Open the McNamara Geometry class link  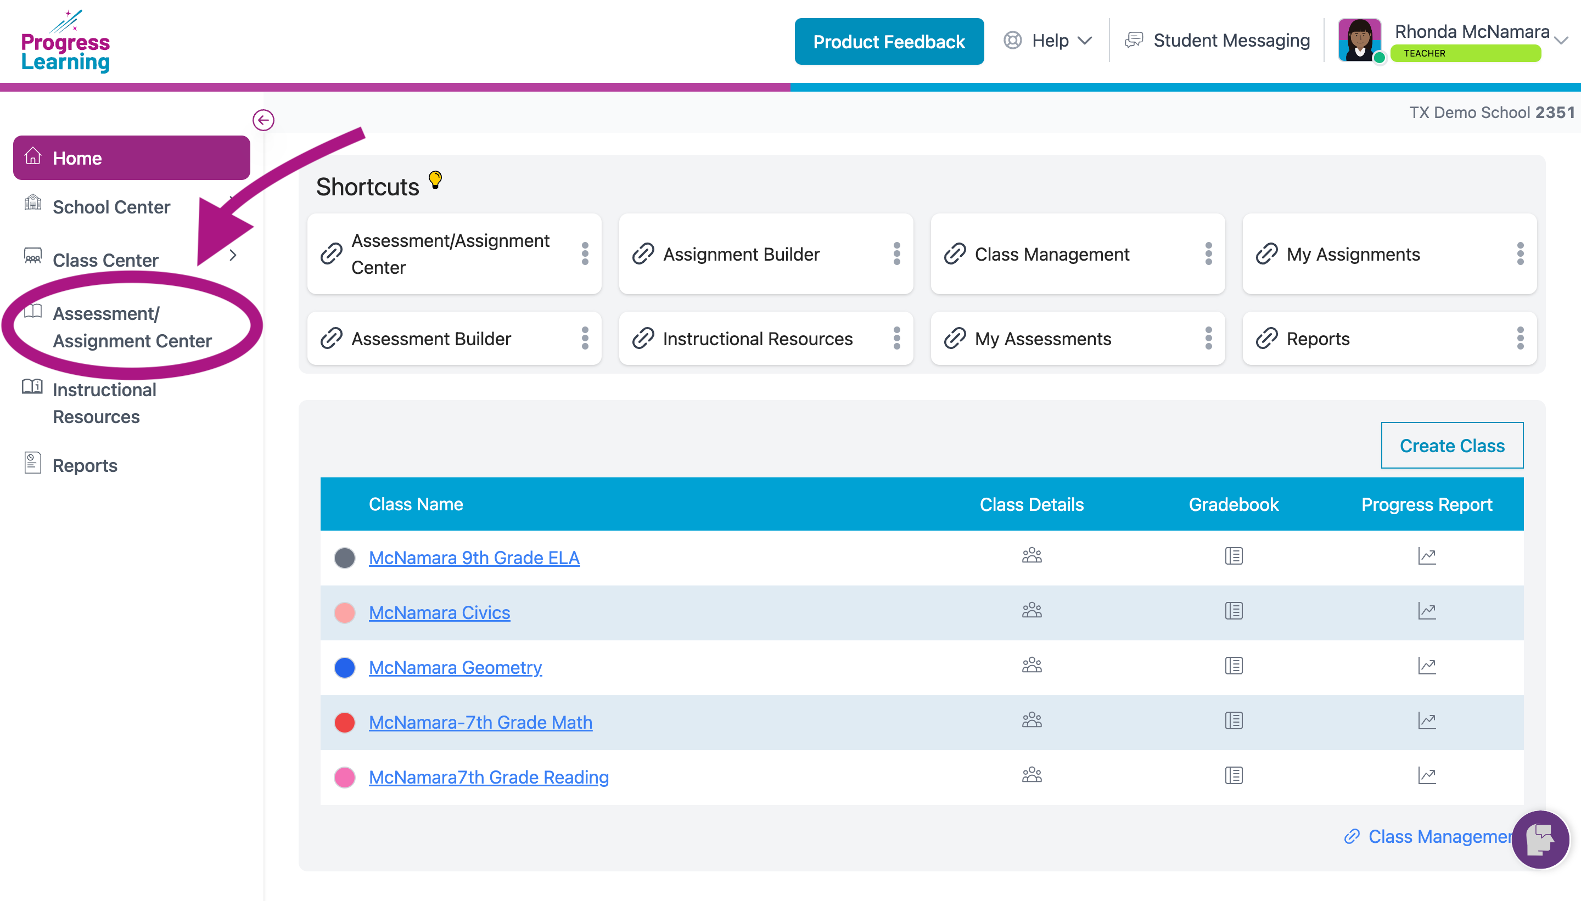pos(455,668)
